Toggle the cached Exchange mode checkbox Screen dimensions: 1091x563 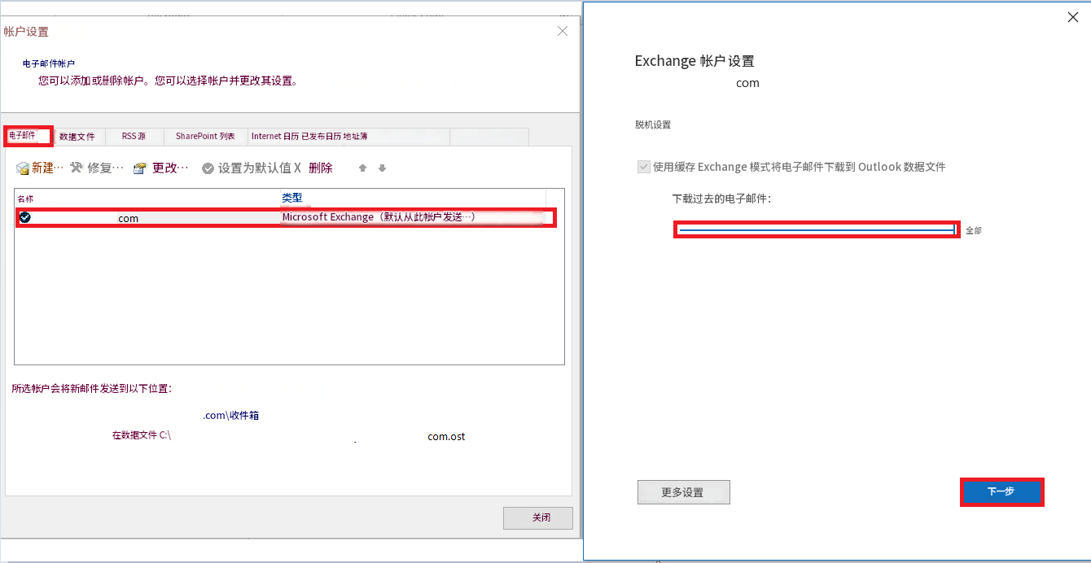point(643,167)
